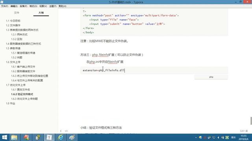Toggle sidebar with the bottom-left arrow icon
The image size is (252, 141).
61,131
